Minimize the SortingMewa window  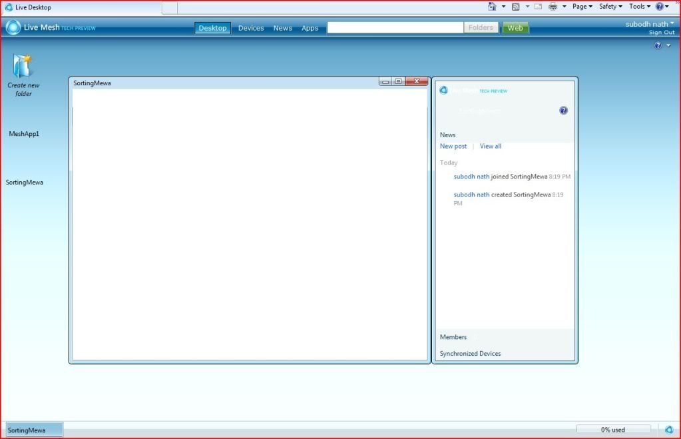[x=385, y=81]
